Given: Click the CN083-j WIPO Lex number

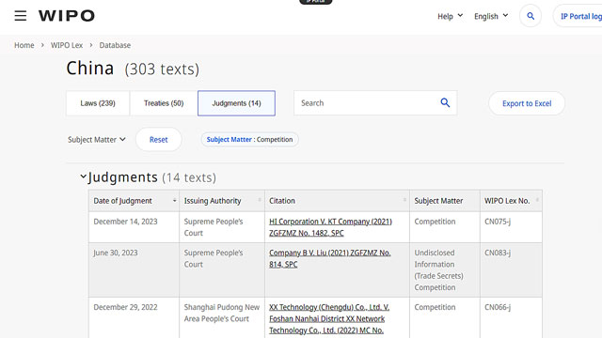Looking at the screenshot, I should tap(498, 253).
